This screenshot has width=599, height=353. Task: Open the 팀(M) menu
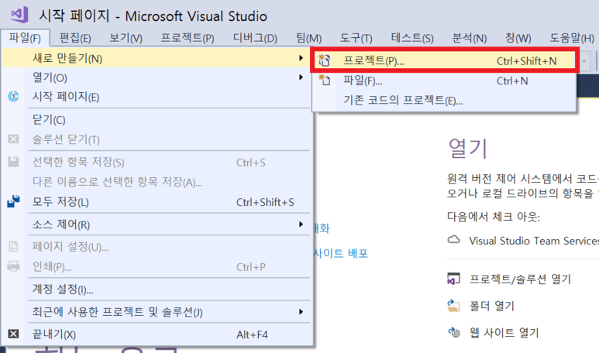click(308, 38)
